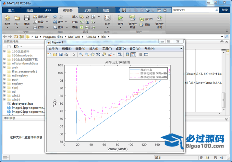Click Hide Plot Tools icon in Figure 1

pyautogui.click(x=141, y=55)
